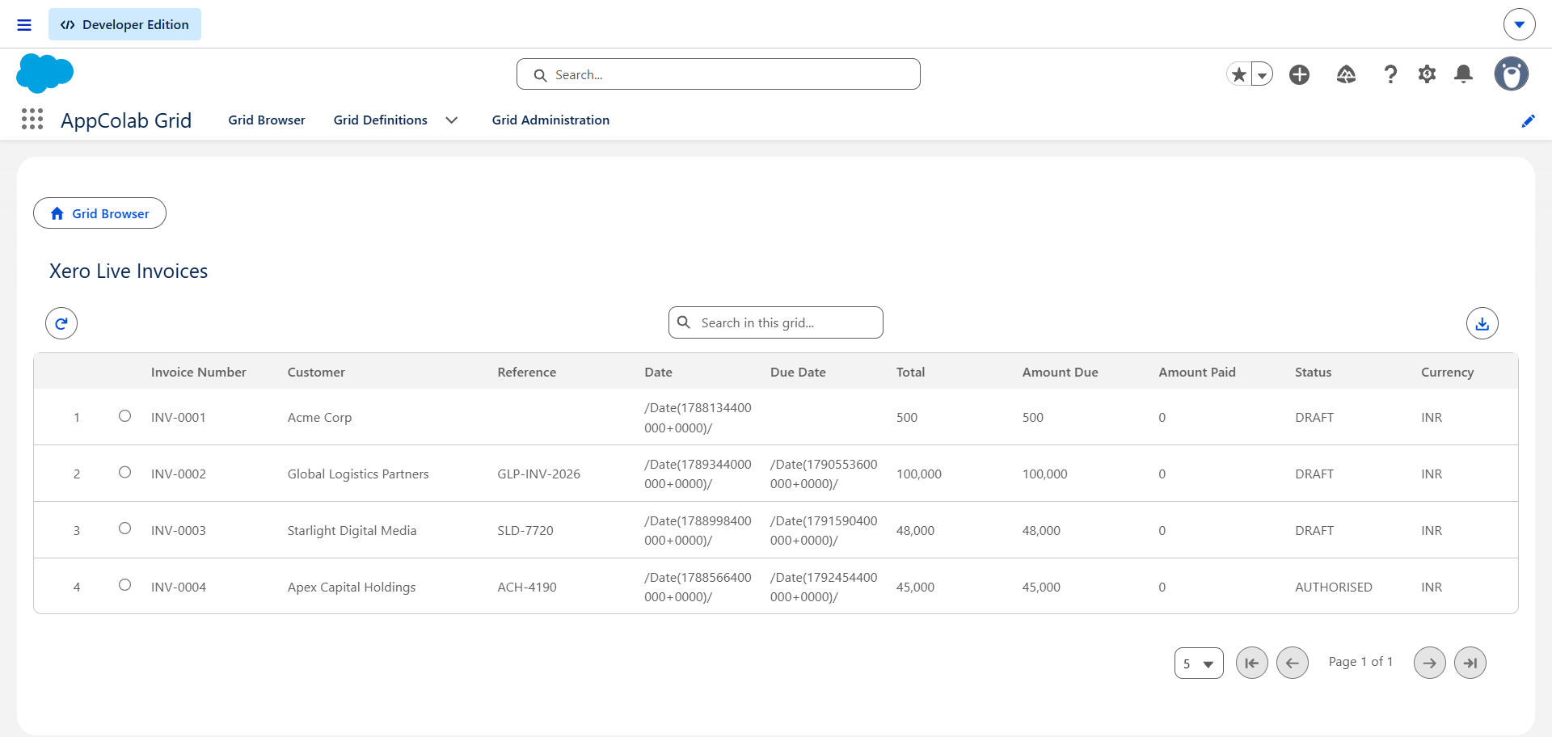Open the Favorites list dropdown arrow
Image resolution: width=1552 pixels, height=737 pixels.
point(1262,74)
